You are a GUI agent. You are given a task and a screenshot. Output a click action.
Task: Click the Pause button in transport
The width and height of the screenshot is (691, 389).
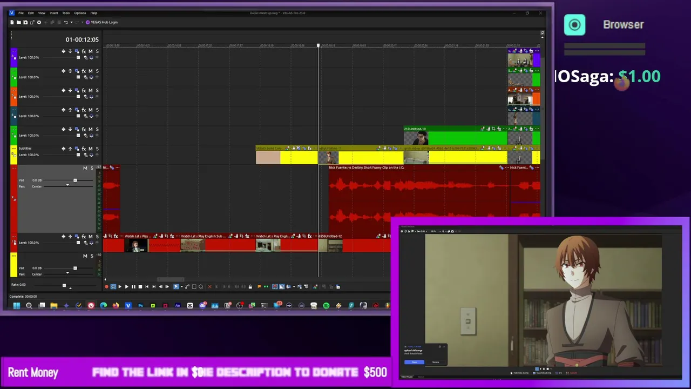133,286
